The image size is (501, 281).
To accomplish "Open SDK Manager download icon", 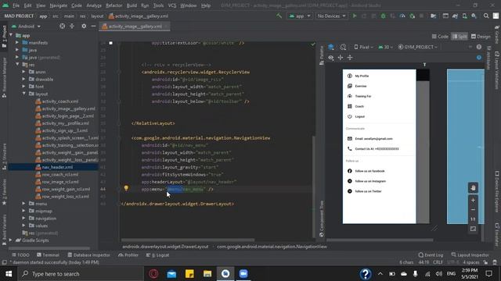I will coord(474,16).
